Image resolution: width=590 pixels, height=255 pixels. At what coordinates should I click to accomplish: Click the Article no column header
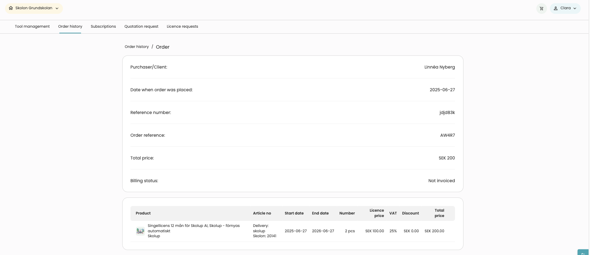coord(262,213)
